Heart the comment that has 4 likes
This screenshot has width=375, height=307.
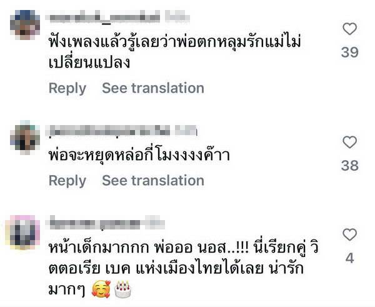(x=349, y=234)
